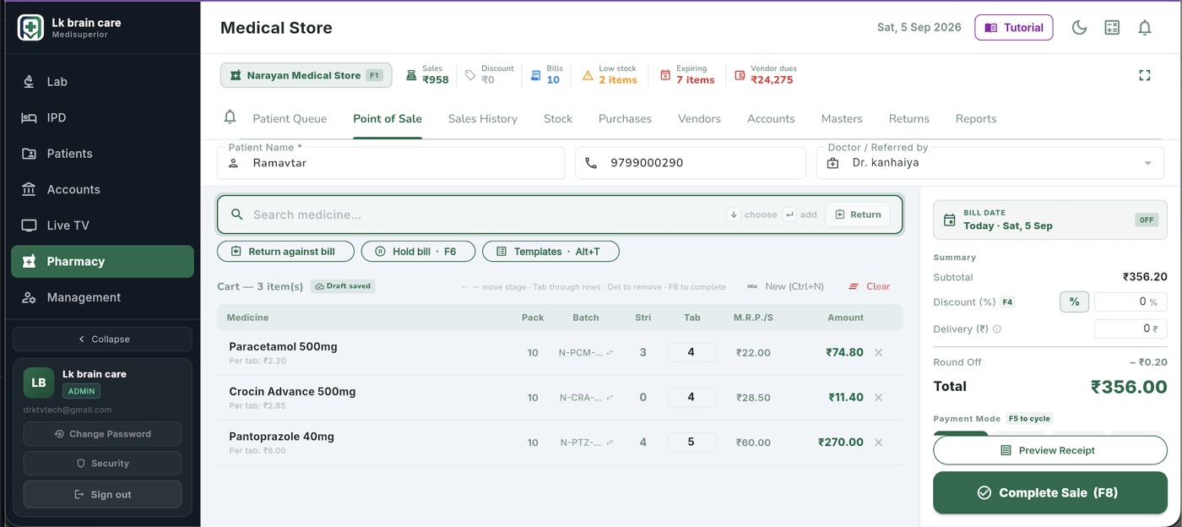Click the LB user avatar

point(39,383)
